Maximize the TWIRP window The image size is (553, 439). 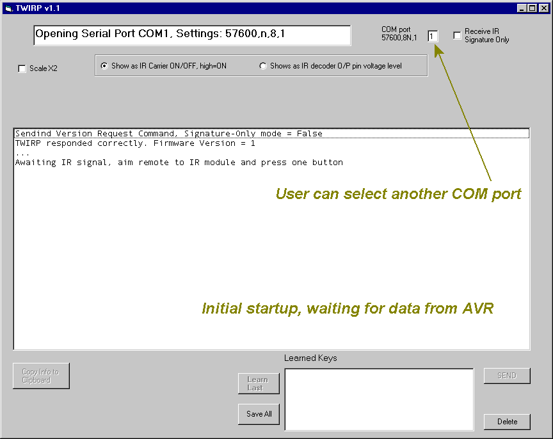point(532,8)
